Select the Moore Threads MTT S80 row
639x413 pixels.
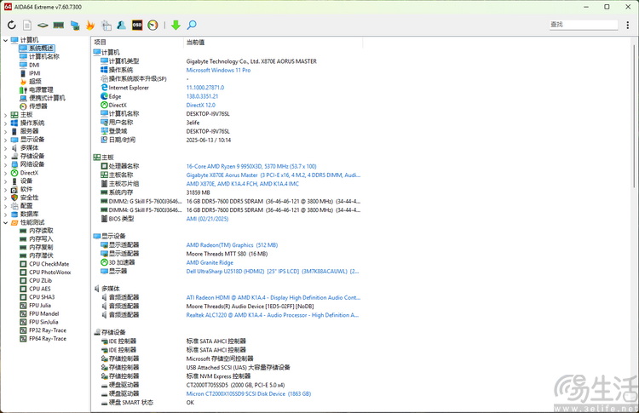coord(226,254)
